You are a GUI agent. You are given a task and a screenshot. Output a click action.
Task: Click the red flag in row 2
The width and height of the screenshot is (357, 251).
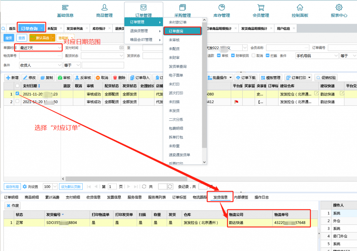coord(236,102)
